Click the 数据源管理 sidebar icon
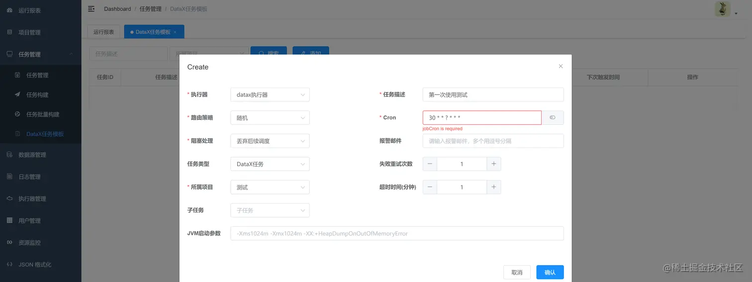752x282 pixels. coord(9,155)
